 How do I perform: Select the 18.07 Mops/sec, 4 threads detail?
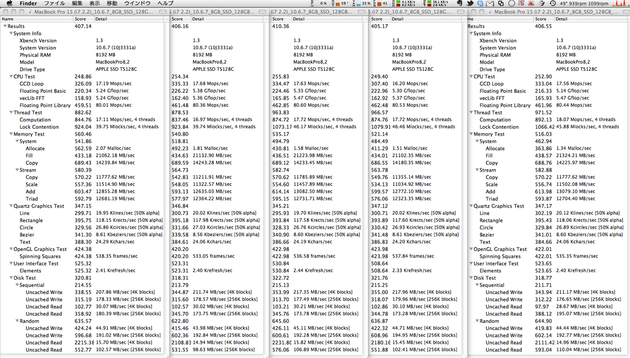(x=586, y=119)
